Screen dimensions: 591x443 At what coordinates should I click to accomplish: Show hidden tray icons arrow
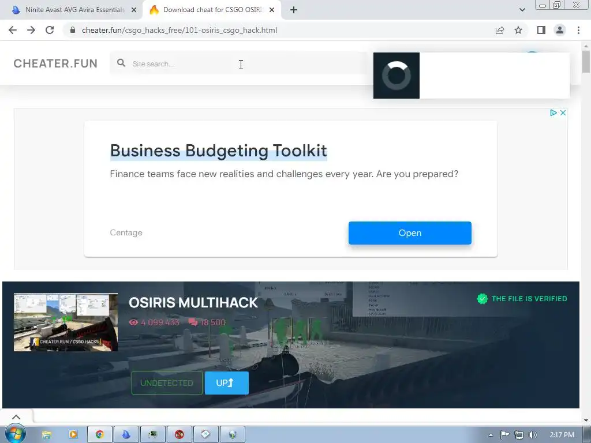pyautogui.click(x=491, y=435)
